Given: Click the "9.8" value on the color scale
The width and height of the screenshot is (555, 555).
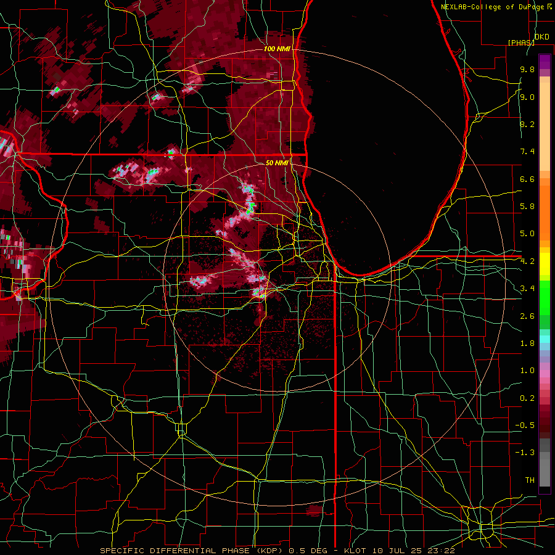Looking at the screenshot, I should click(x=527, y=70).
